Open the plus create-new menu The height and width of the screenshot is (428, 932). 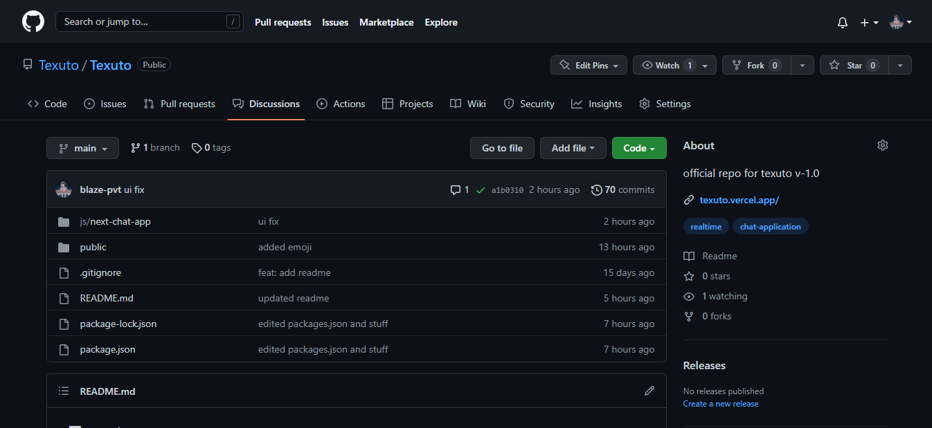tap(869, 22)
